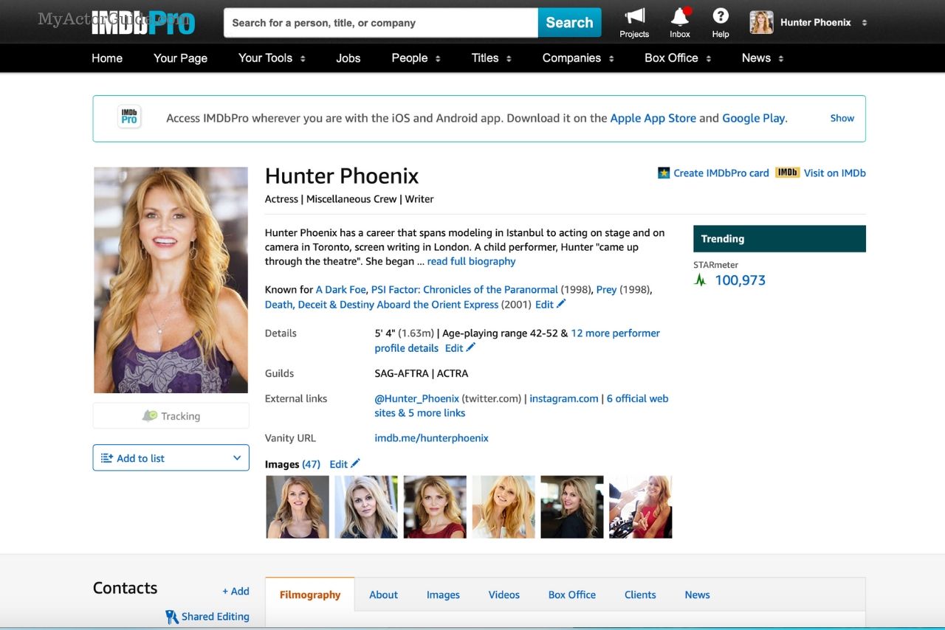Click the blue Search button
Screen dimensions: 945x630
point(569,22)
